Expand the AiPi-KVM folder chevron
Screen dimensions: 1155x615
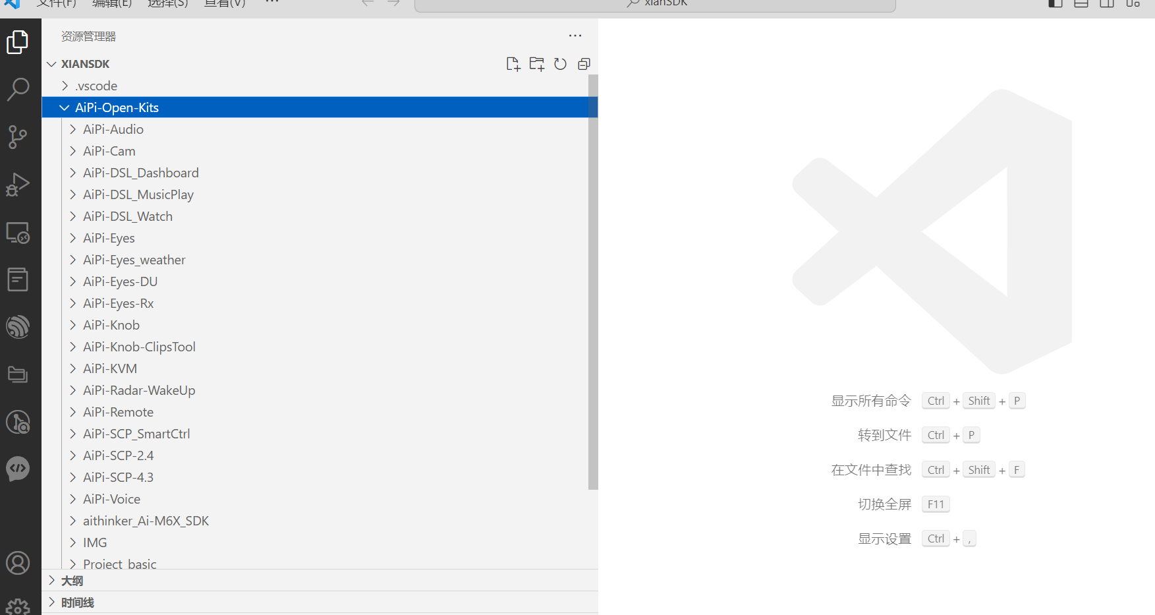click(72, 368)
